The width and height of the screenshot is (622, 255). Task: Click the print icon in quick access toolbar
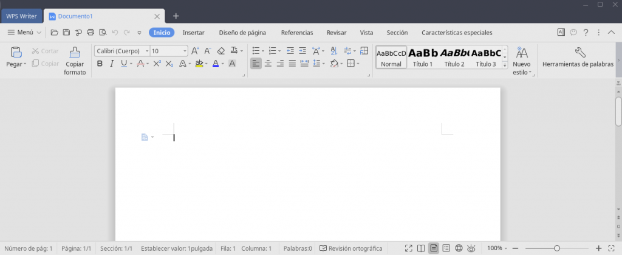pos(91,33)
